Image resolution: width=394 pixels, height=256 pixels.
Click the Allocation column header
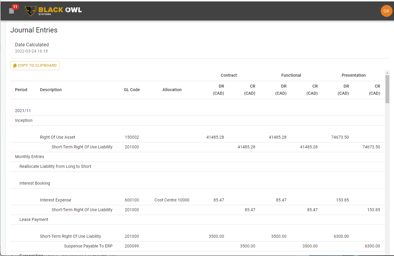coord(172,90)
